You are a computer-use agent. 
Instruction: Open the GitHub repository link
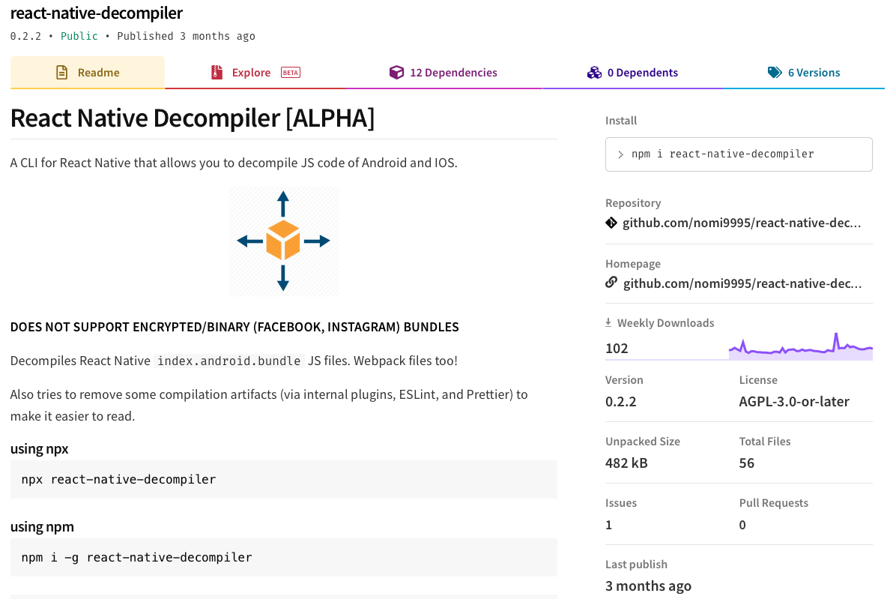coord(742,223)
